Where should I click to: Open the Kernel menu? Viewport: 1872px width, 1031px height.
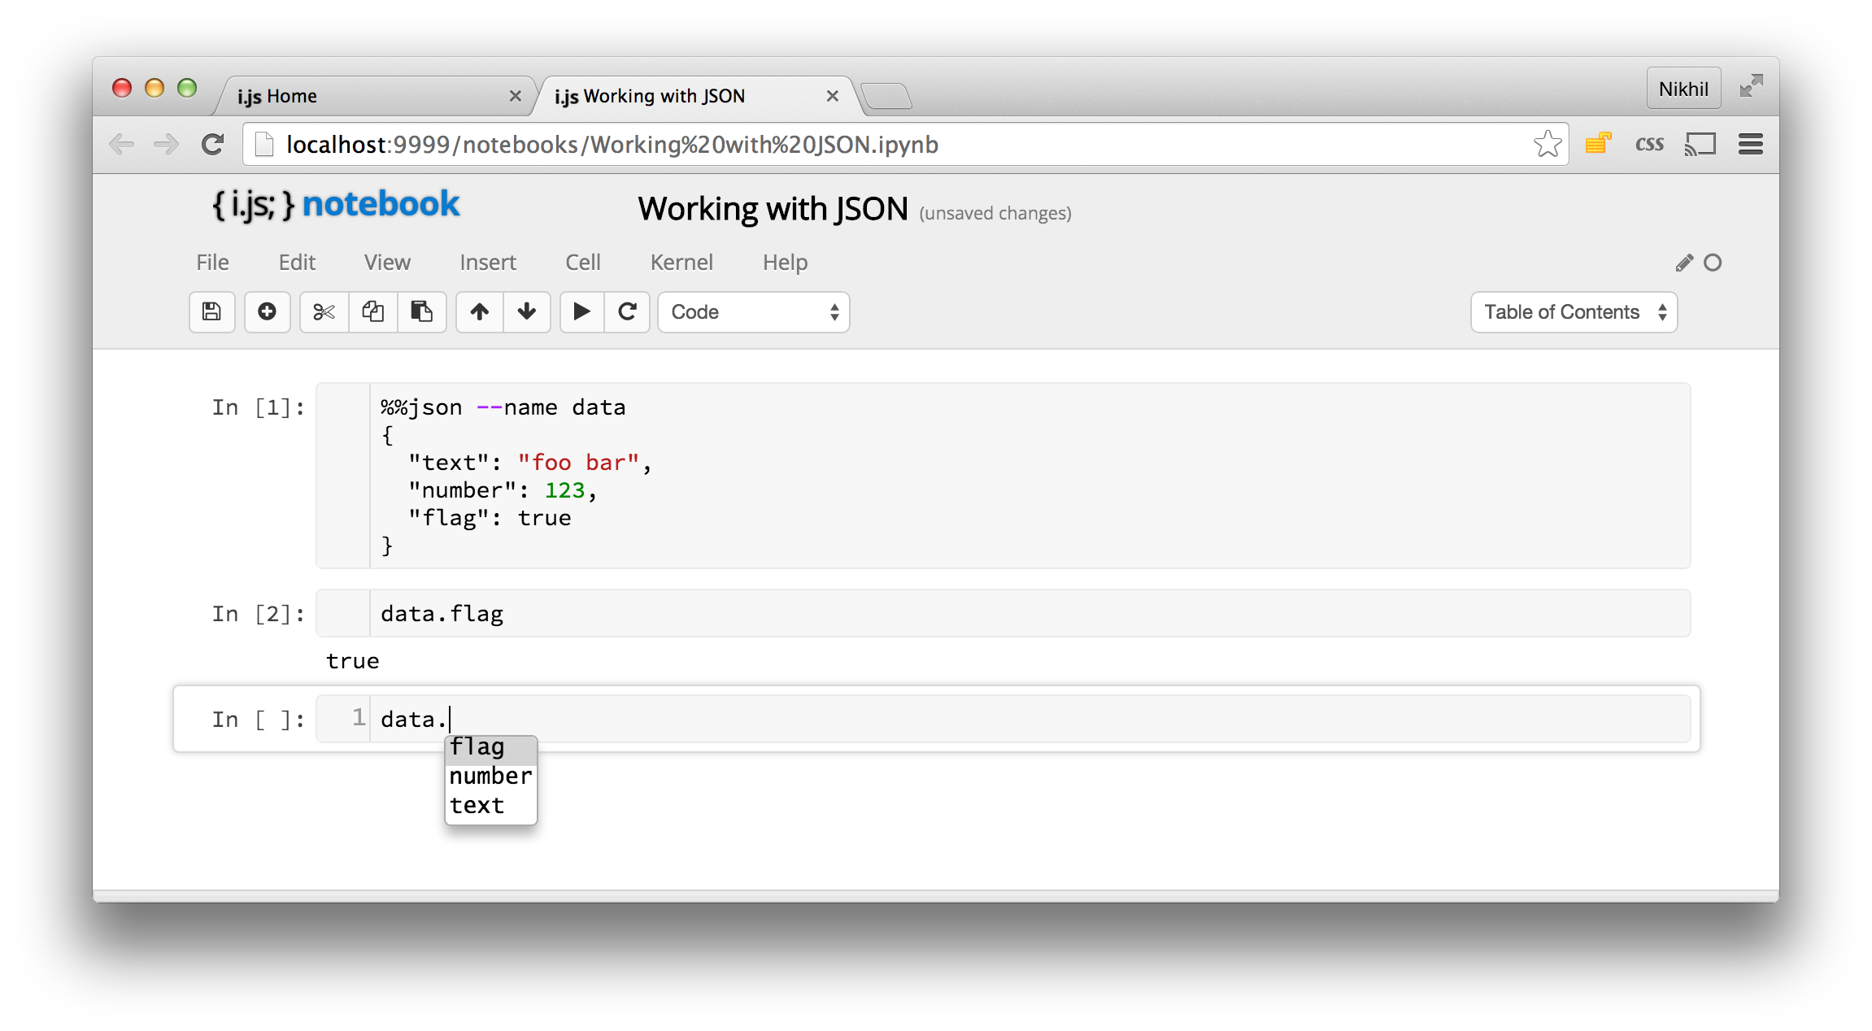[x=681, y=263]
